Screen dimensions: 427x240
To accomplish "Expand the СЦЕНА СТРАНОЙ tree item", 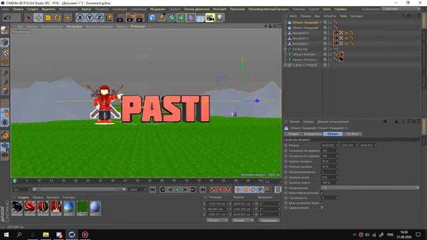I will (285, 65).
